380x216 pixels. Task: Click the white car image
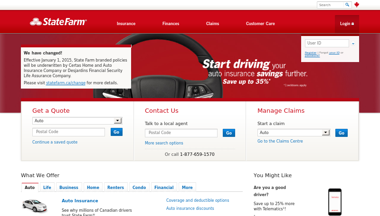[x=35, y=206]
